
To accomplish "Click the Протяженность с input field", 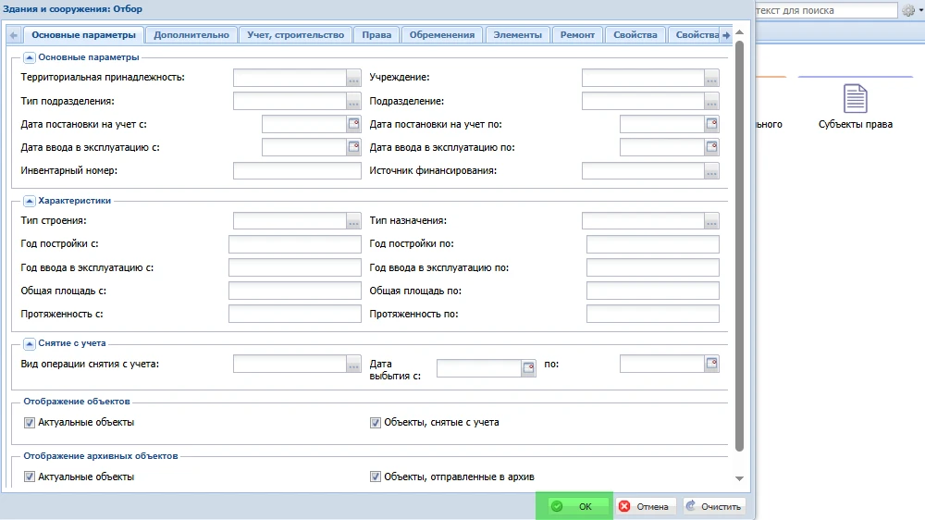I will tap(294, 314).
